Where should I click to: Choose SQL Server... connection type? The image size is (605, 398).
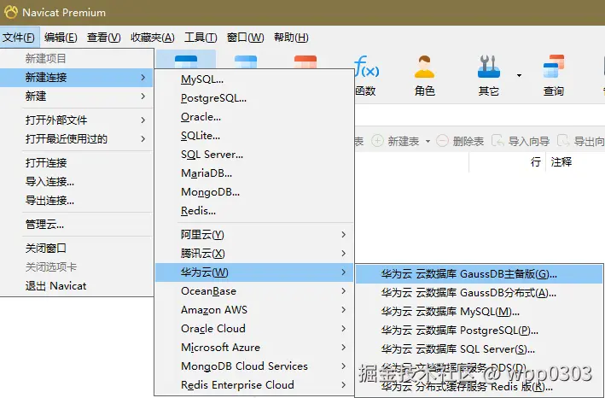(254, 155)
